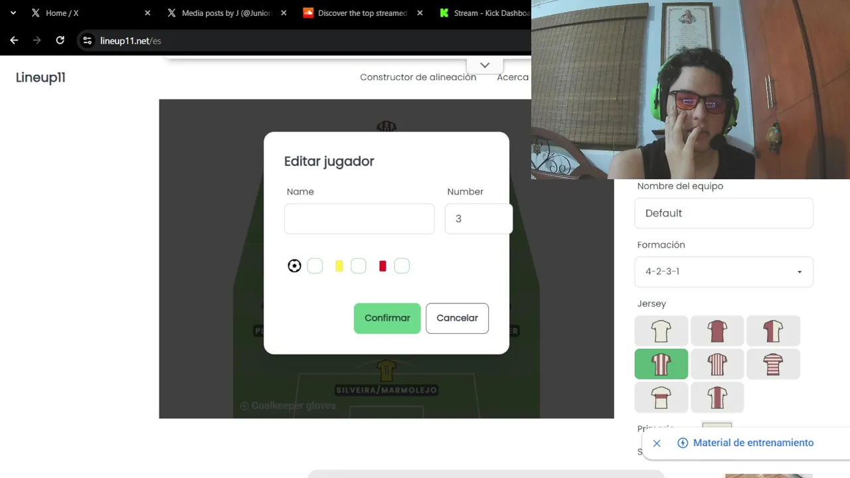Click the player Name input field
This screenshot has height=478, width=850.
tap(359, 218)
